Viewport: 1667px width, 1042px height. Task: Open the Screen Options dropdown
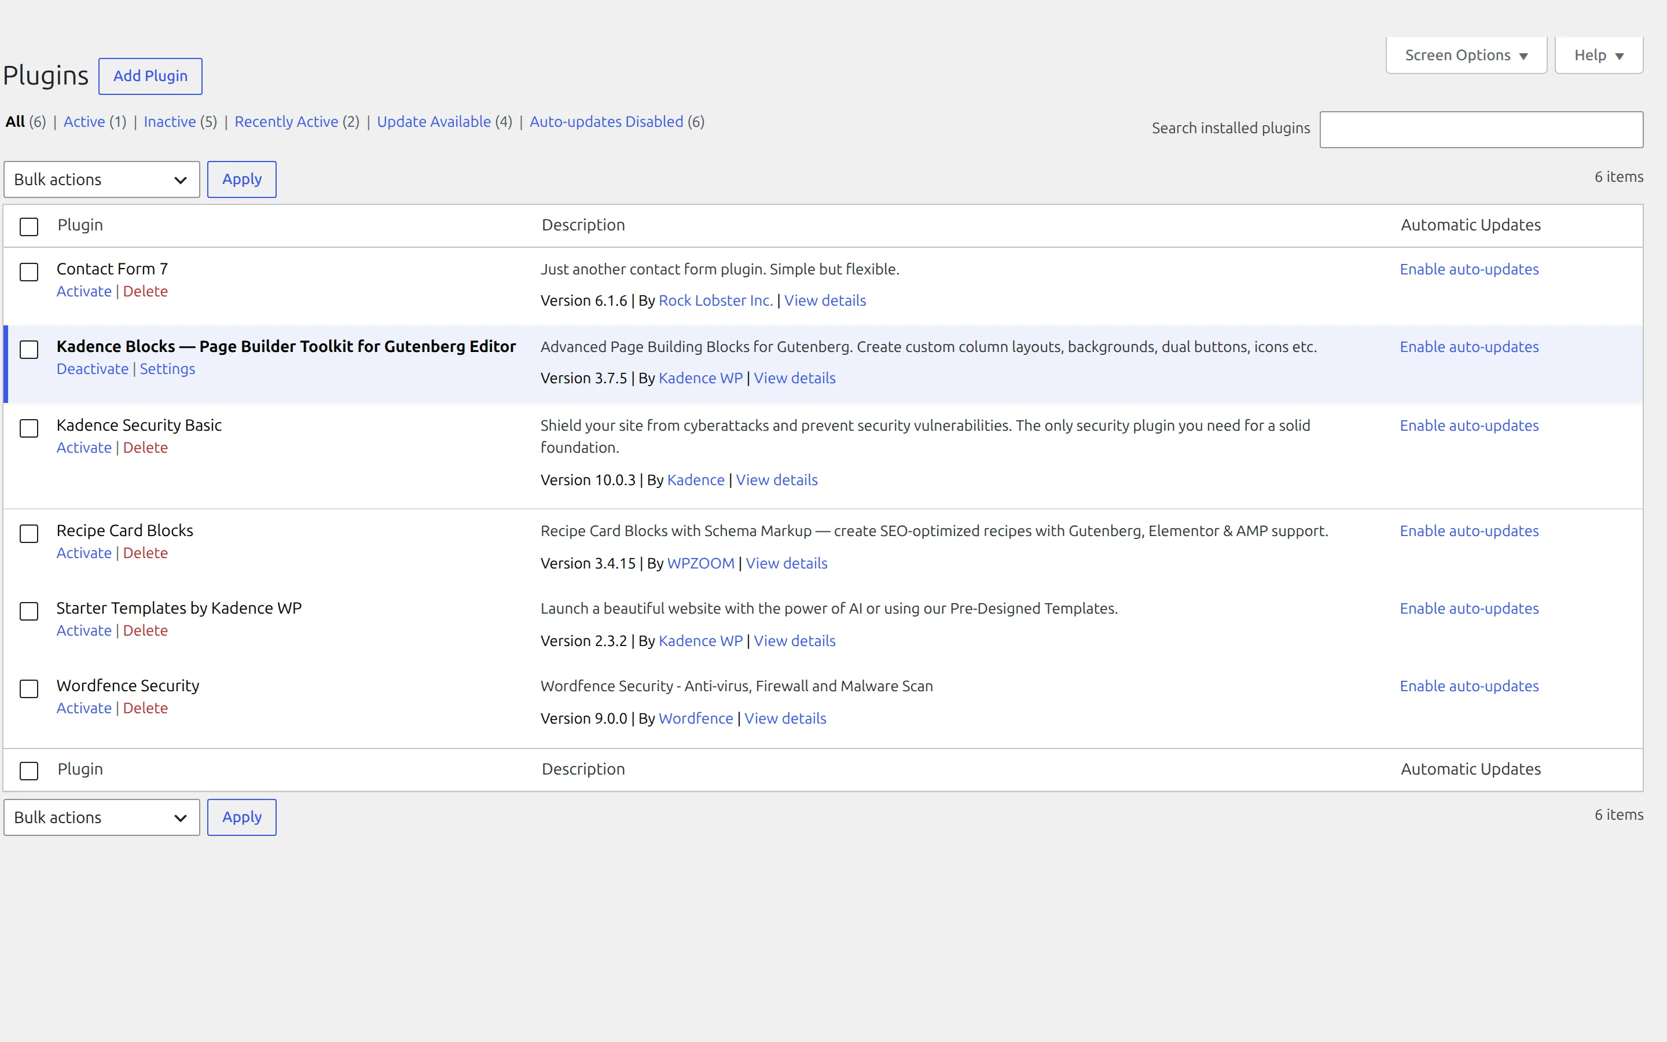(1466, 55)
